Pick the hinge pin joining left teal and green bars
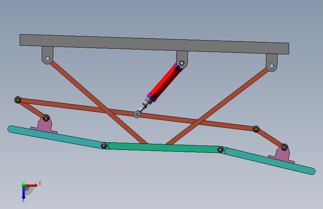The width and height of the screenshot is (323, 209). [104, 146]
